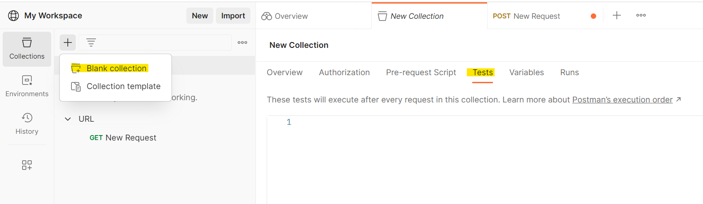This screenshot has width=703, height=204.
Task: Click the My Workspace globe icon
Action: (13, 16)
